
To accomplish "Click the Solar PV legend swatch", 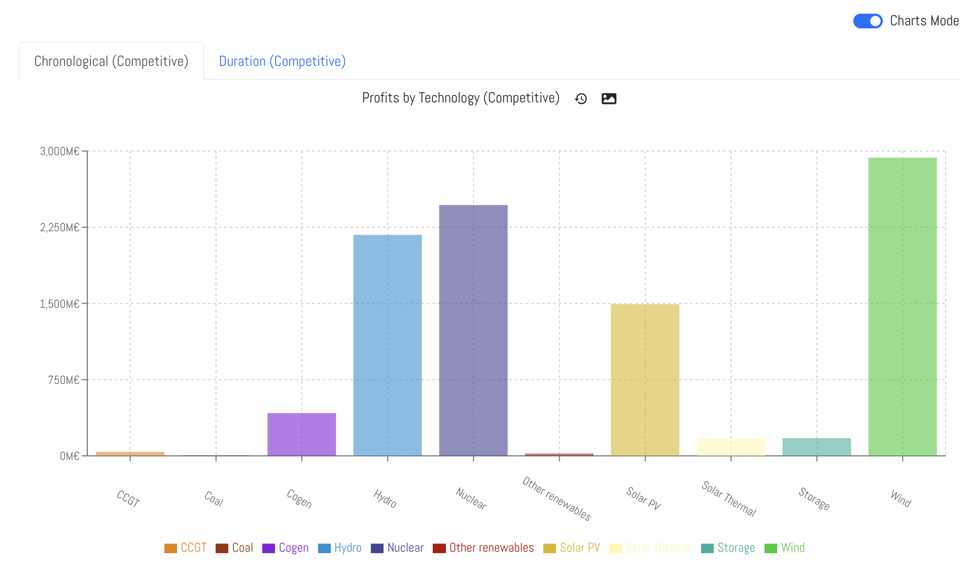I will [549, 548].
